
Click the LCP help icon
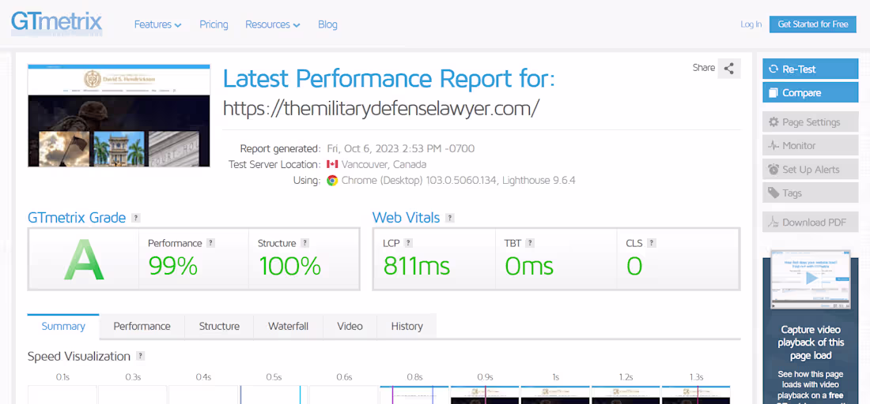(409, 243)
